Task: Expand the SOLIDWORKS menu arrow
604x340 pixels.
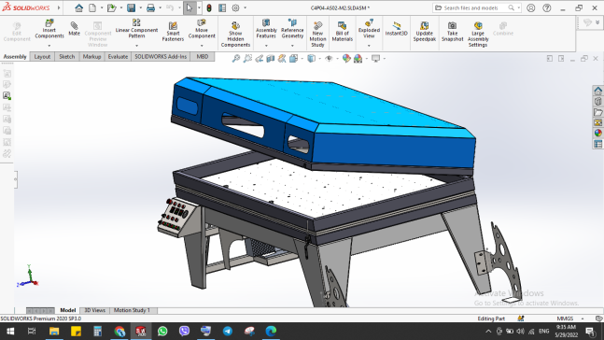Action: point(59,7)
